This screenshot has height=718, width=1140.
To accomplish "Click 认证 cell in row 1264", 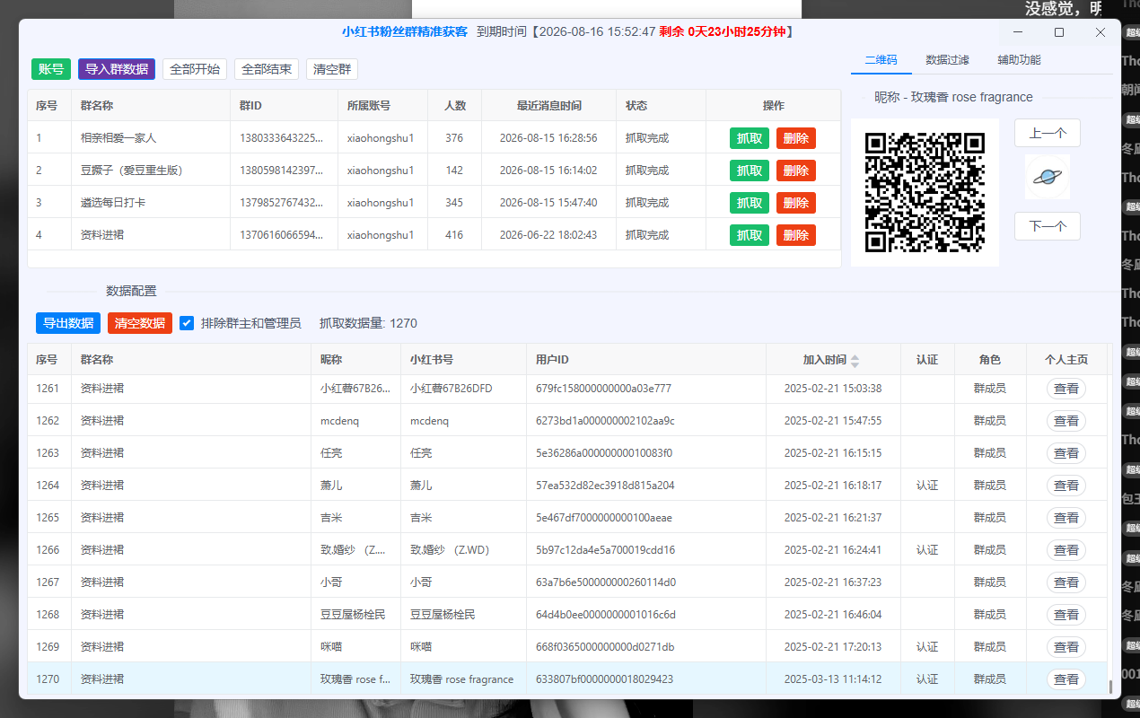I will [927, 486].
